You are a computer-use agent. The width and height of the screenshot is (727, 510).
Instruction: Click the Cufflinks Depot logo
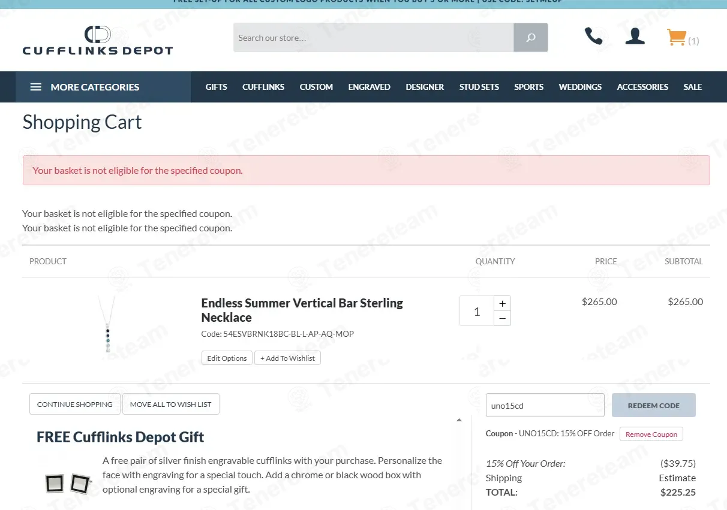pos(97,40)
